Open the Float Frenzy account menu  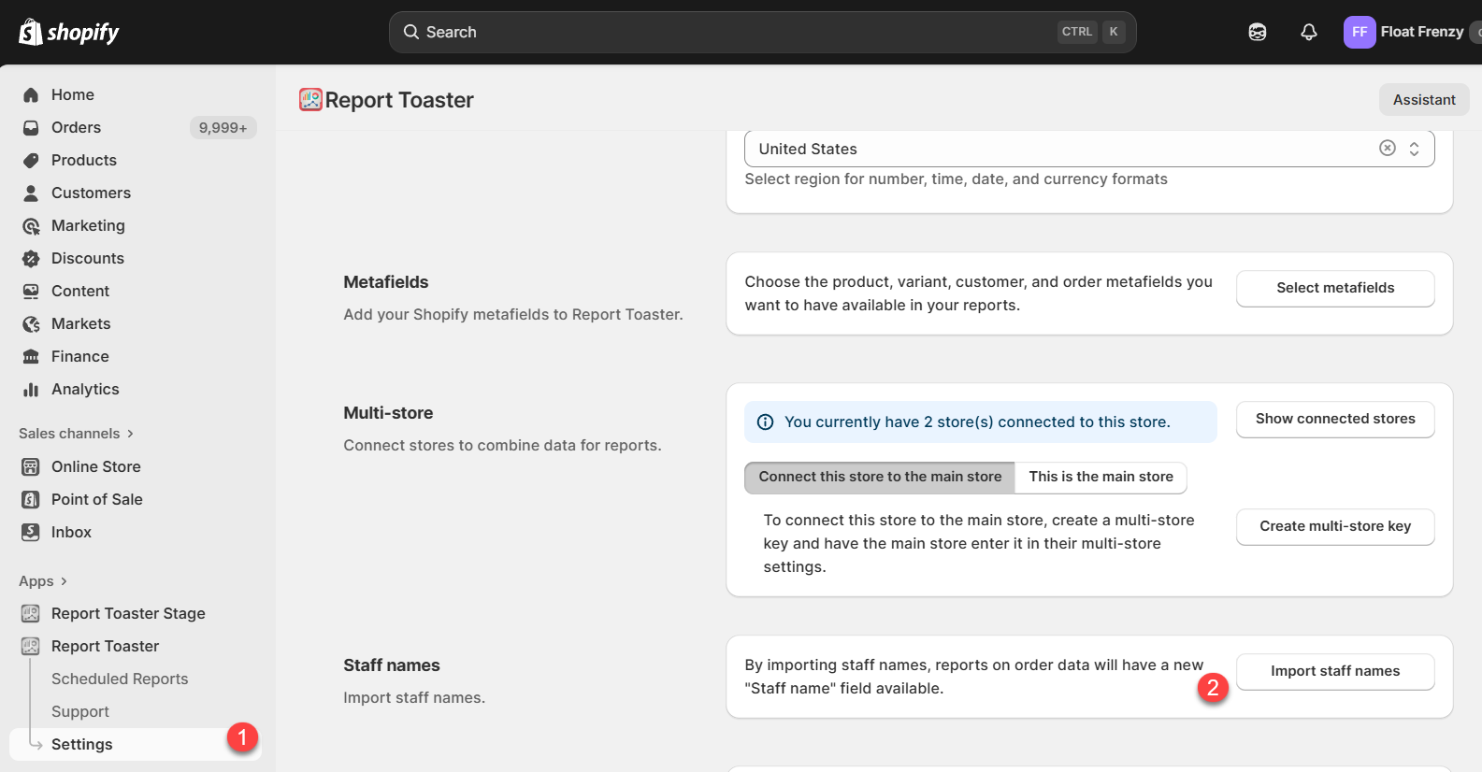pos(1407,32)
